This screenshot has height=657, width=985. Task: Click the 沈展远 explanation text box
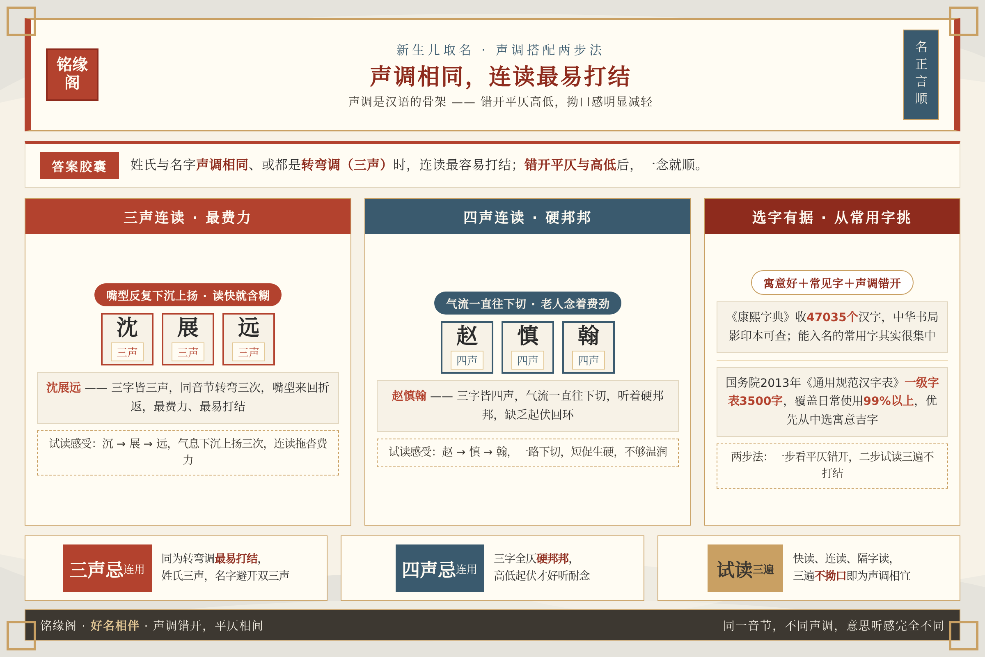188,397
